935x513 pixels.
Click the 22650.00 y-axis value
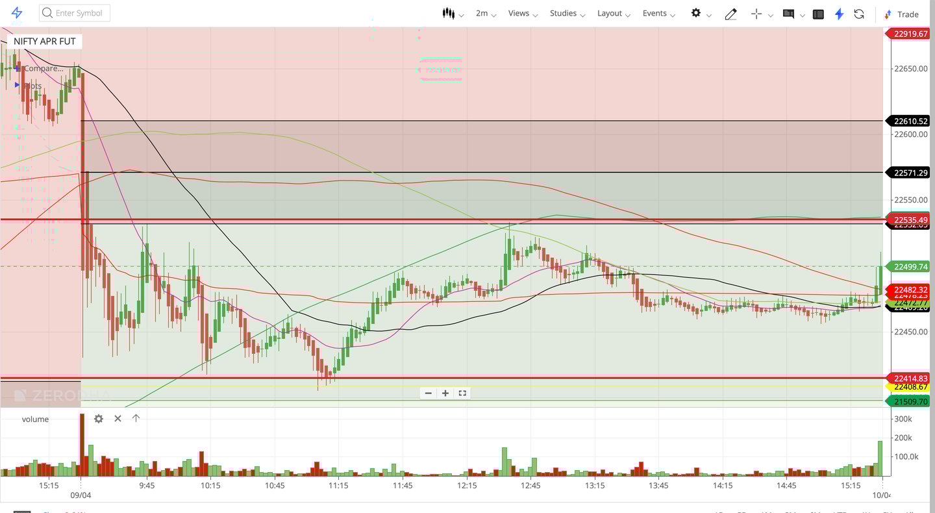(910, 69)
